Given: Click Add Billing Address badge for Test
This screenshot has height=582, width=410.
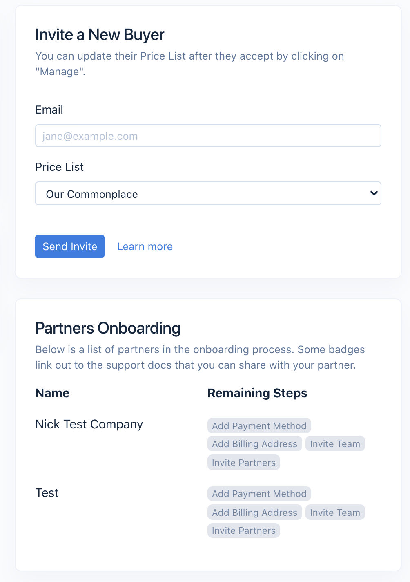Looking at the screenshot, I should pos(254,513).
